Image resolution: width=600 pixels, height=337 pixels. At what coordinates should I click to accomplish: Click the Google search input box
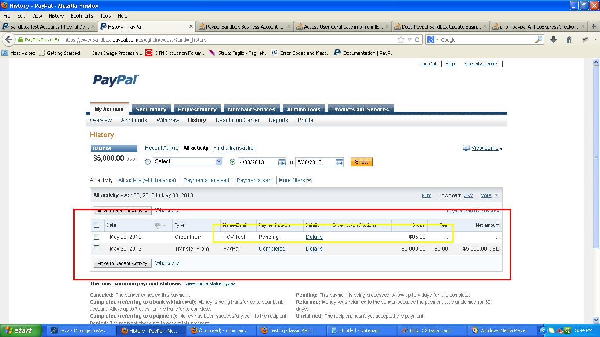coord(487,39)
